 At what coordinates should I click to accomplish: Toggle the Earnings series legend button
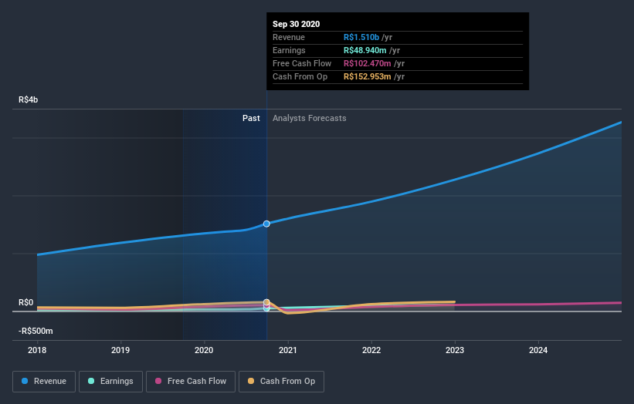(x=110, y=382)
